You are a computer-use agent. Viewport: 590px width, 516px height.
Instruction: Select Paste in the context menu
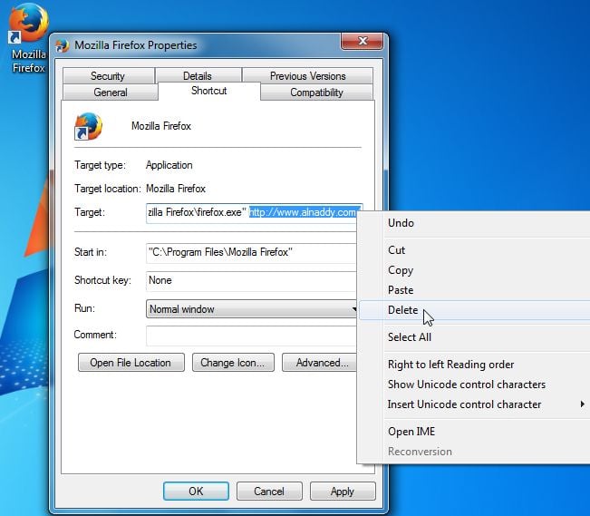pyautogui.click(x=474, y=290)
